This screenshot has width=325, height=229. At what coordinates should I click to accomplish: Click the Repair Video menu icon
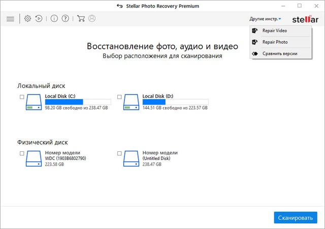[255, 30]
